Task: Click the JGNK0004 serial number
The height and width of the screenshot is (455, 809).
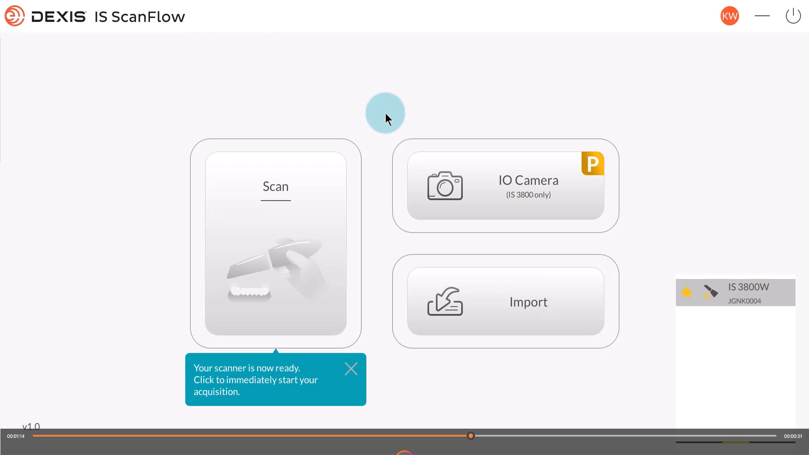Action: [744, 301]
